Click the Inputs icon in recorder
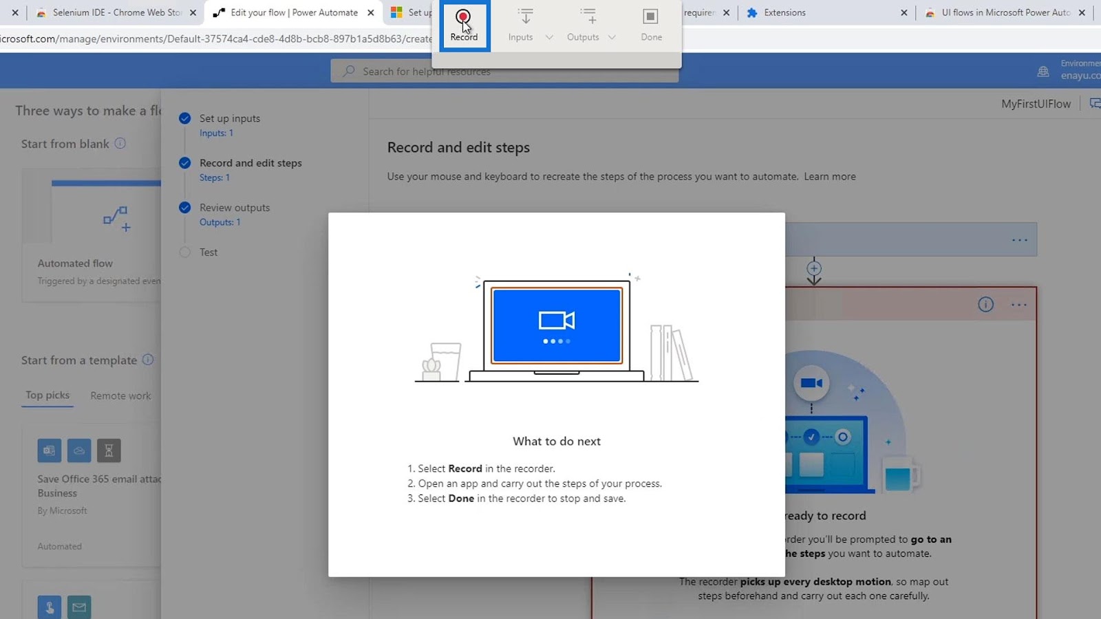This screenshot has width=1101, height=619. click(525, 17)
